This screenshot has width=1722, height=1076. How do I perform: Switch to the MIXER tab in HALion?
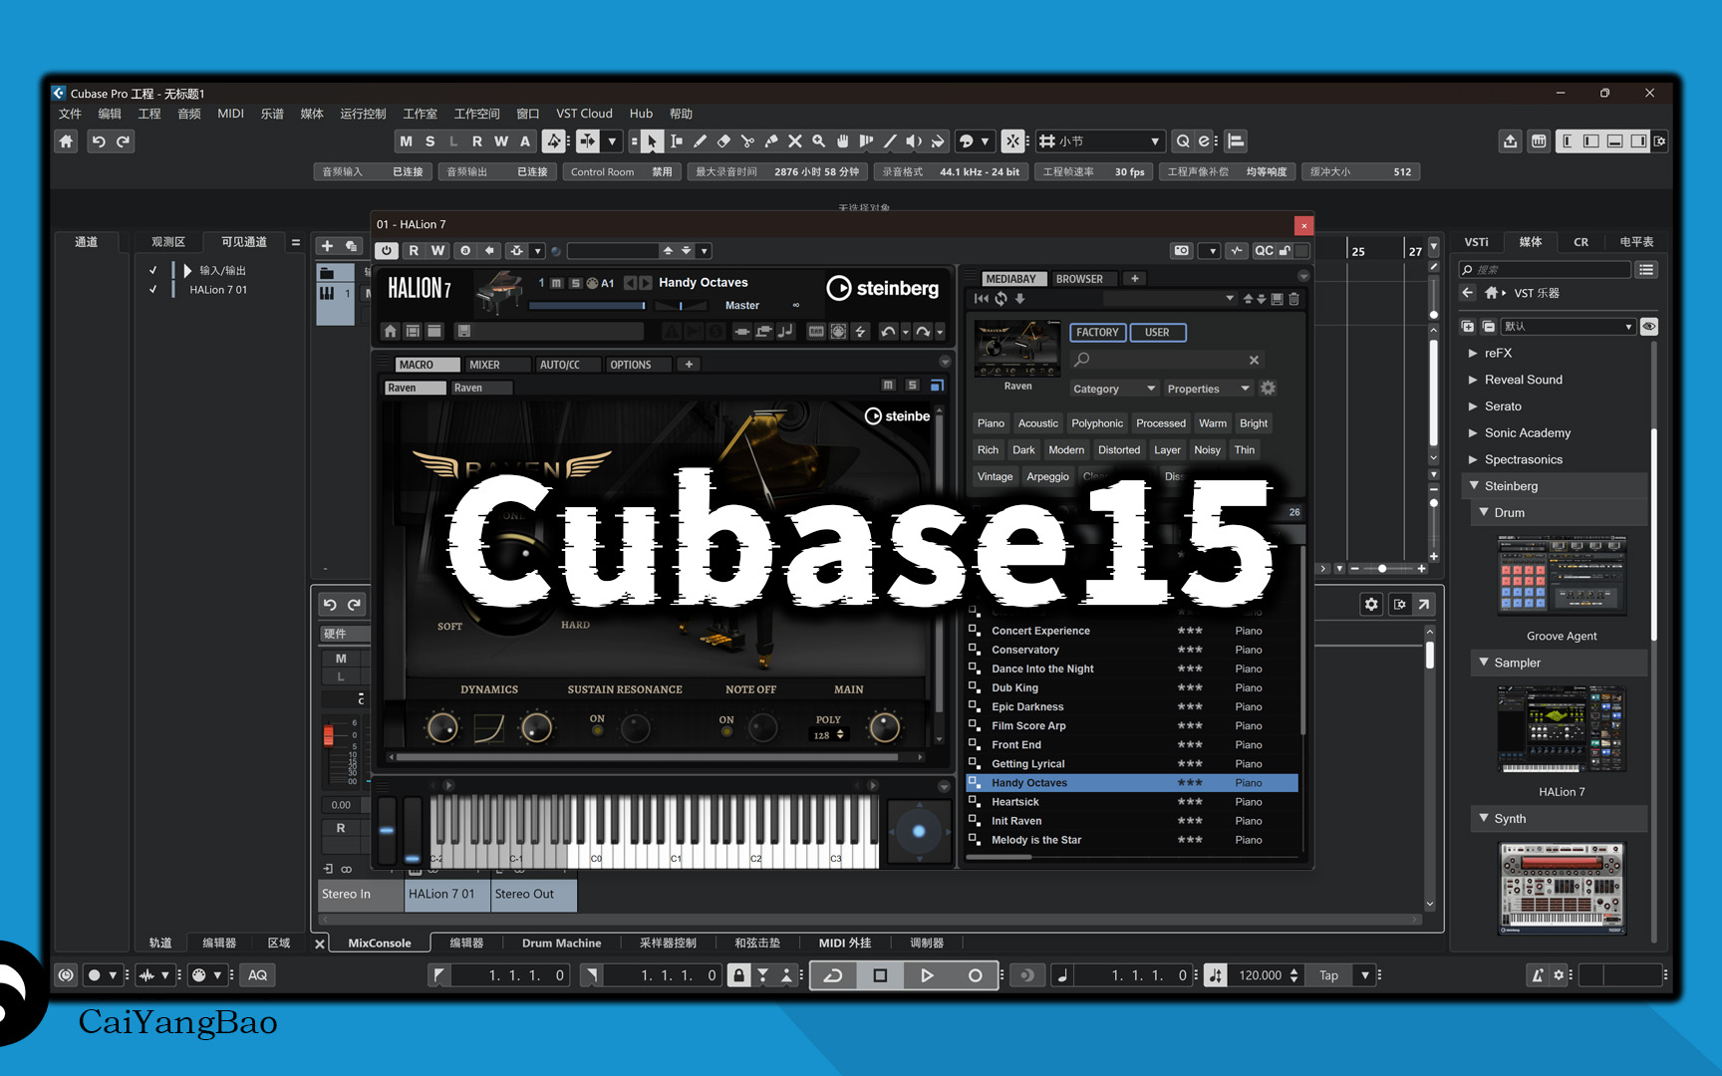point(484,365)
